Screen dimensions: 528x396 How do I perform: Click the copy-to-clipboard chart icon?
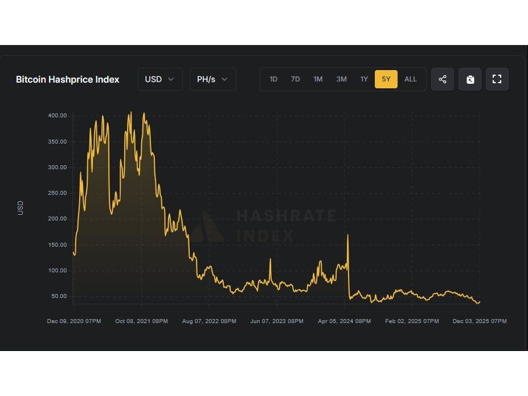coord(470,79)
